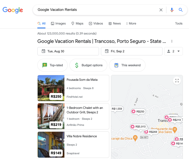This screenshot has height=159, width=189.
Task: Select the R$250 map price pin
Action: pos(138,112)
